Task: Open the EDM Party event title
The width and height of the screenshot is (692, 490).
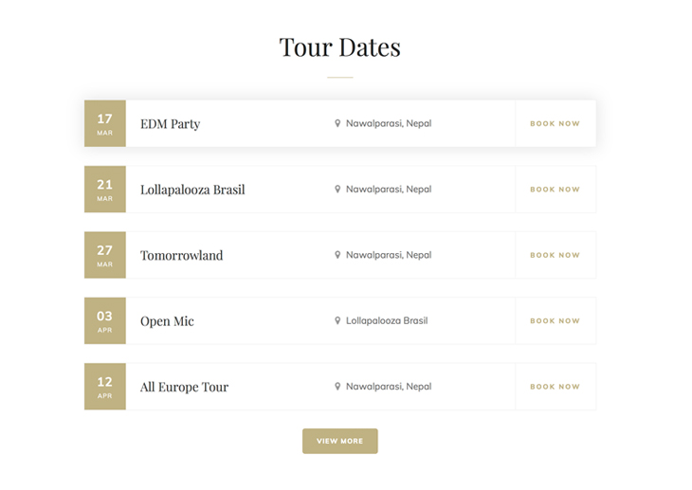Action: (171, 124)
